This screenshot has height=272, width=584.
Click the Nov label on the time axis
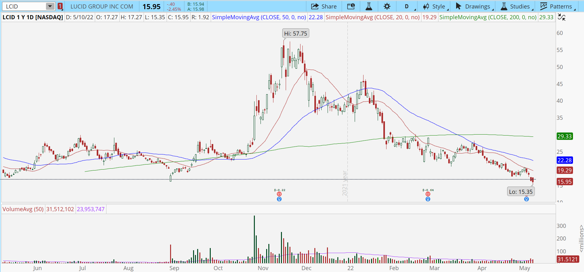coord(263,268)
